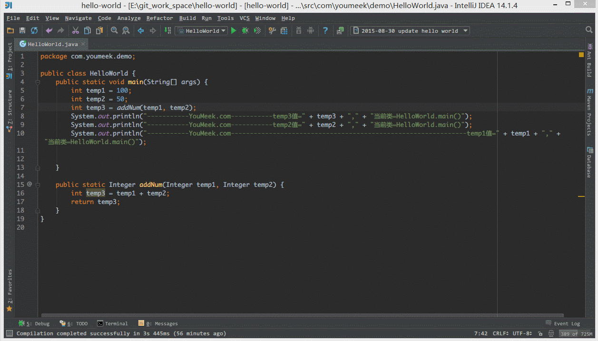Collapse the main method using the gutter arrow
The width and height of the screenshot is (598, 341).
(38, 82)
